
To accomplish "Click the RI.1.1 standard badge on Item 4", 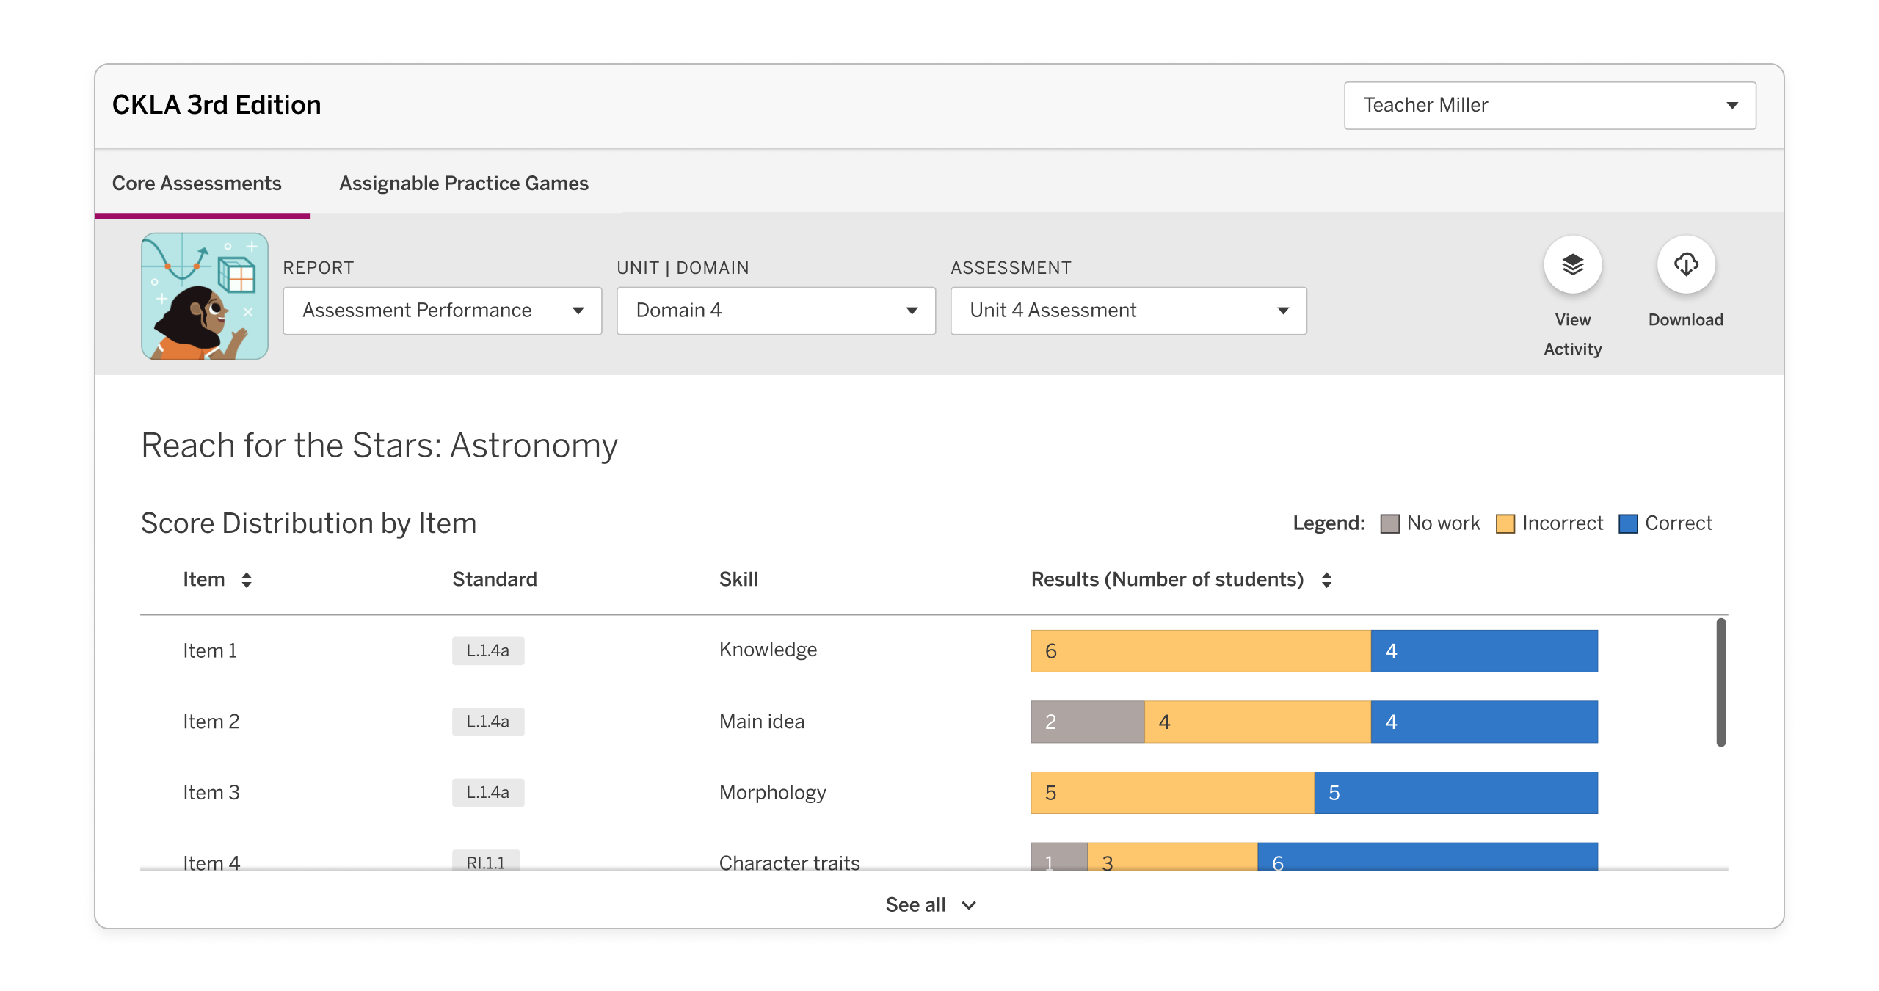I will coord(487,863).
